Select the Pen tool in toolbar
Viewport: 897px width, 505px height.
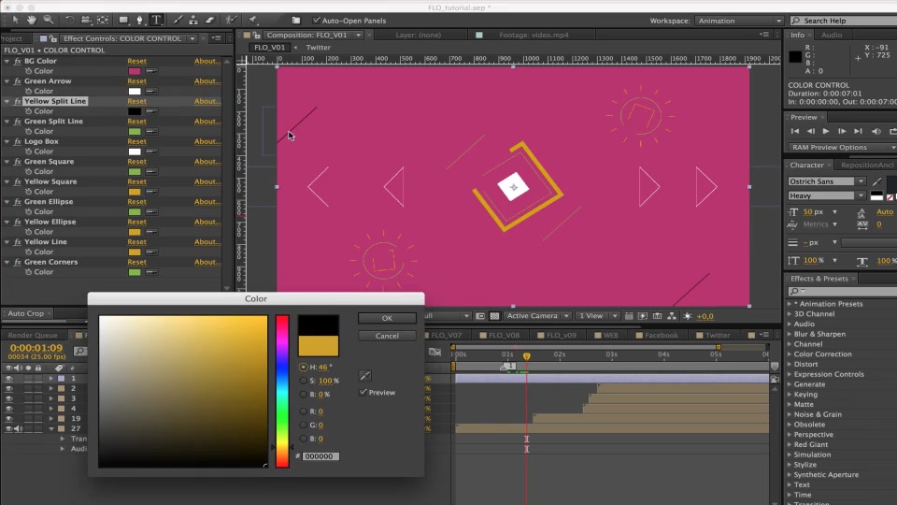(x=139, y=20)
